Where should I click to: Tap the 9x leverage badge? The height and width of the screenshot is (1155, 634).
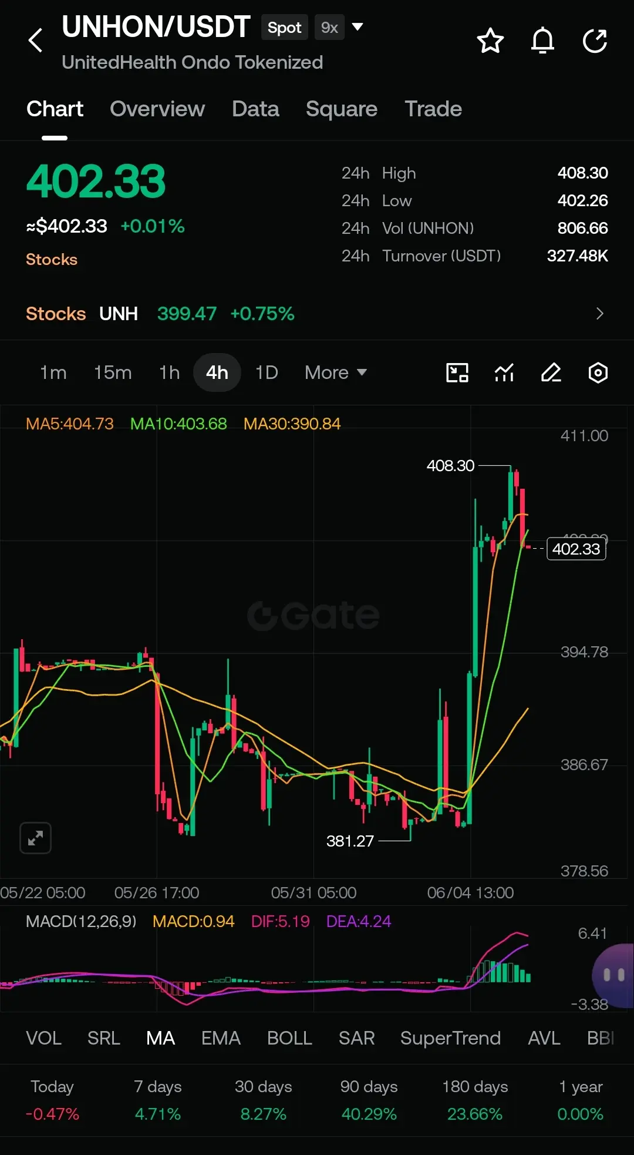point(329,28)
